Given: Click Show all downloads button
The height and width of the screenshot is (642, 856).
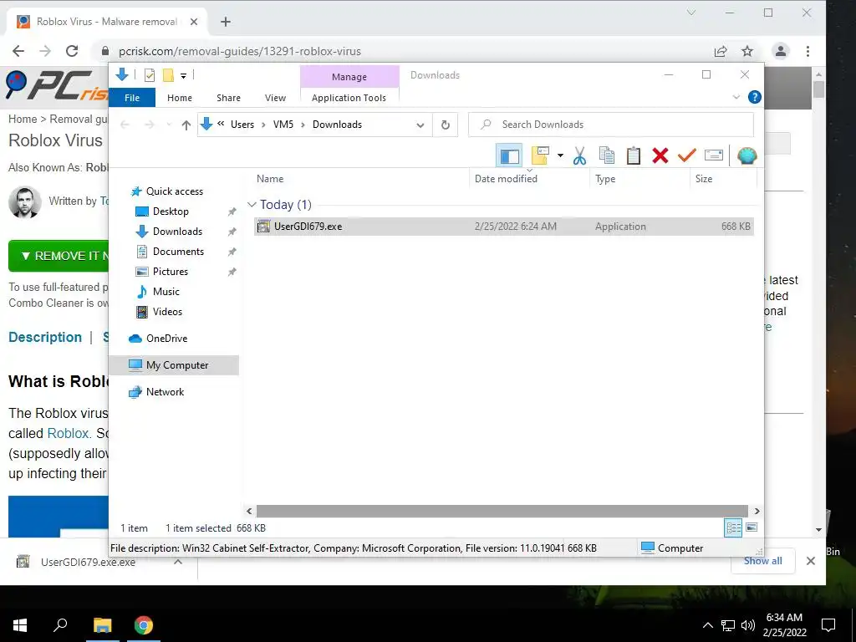Looking at the screenshot, I should click(x=762, y=561).
